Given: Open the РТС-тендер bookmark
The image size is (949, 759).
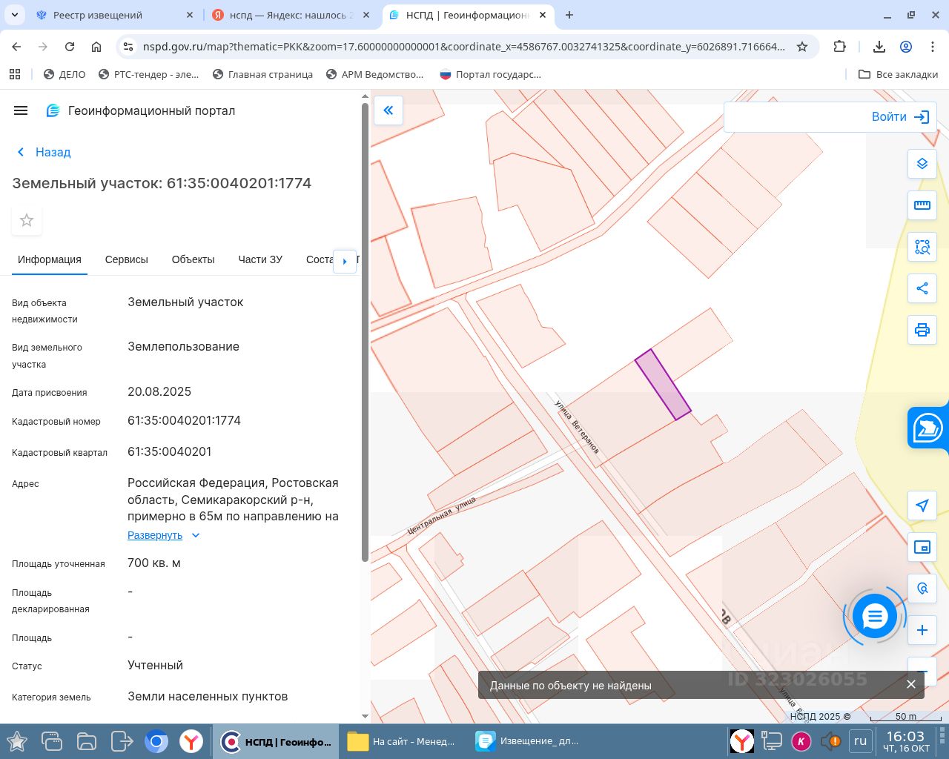Looking at the screenshot, I should pos(148,74).
